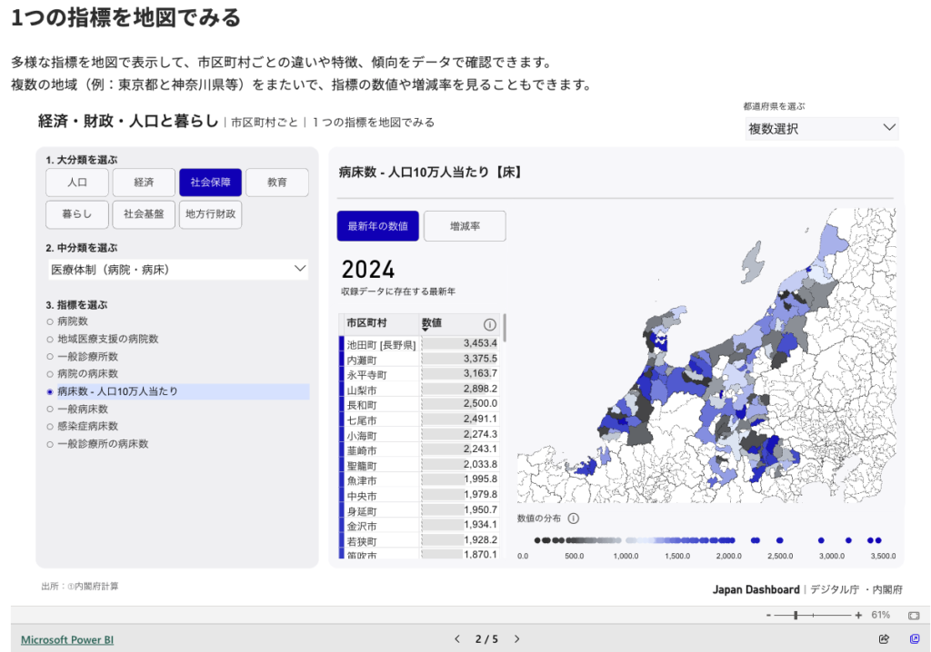Select the 最新年の数値 tab

click(377, 226)
